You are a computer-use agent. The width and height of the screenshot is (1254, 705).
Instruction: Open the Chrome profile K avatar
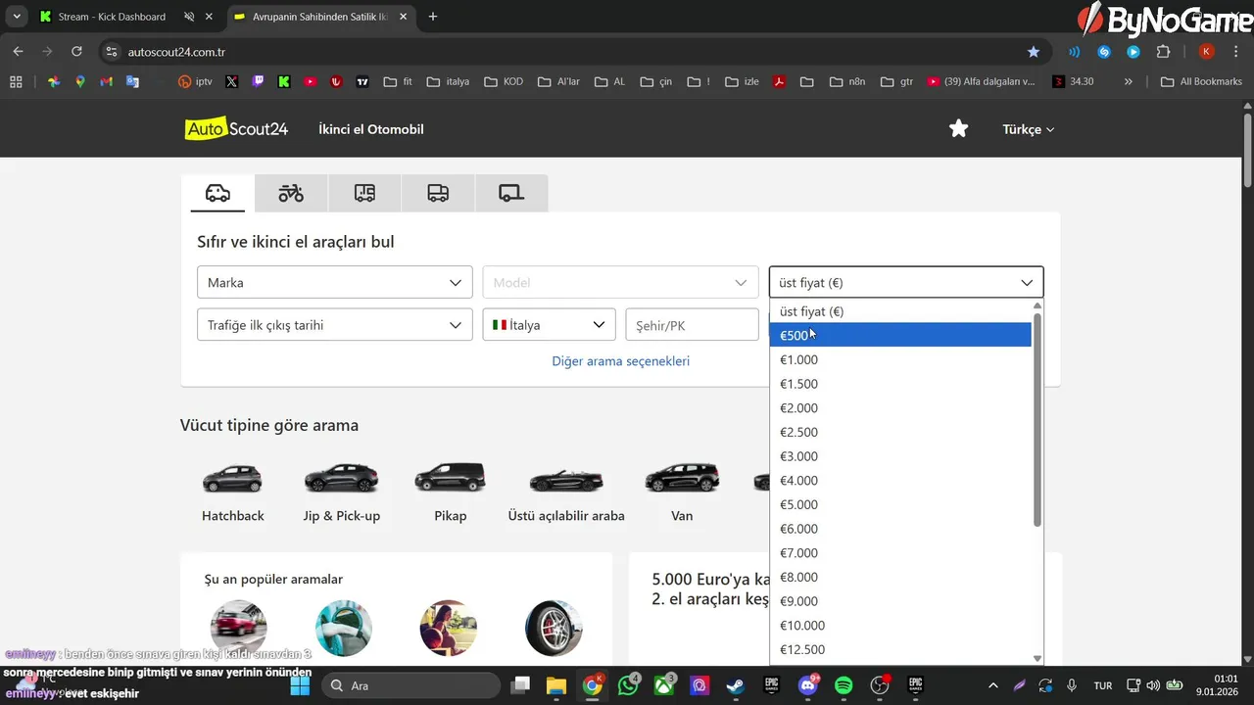[1206, 51]
